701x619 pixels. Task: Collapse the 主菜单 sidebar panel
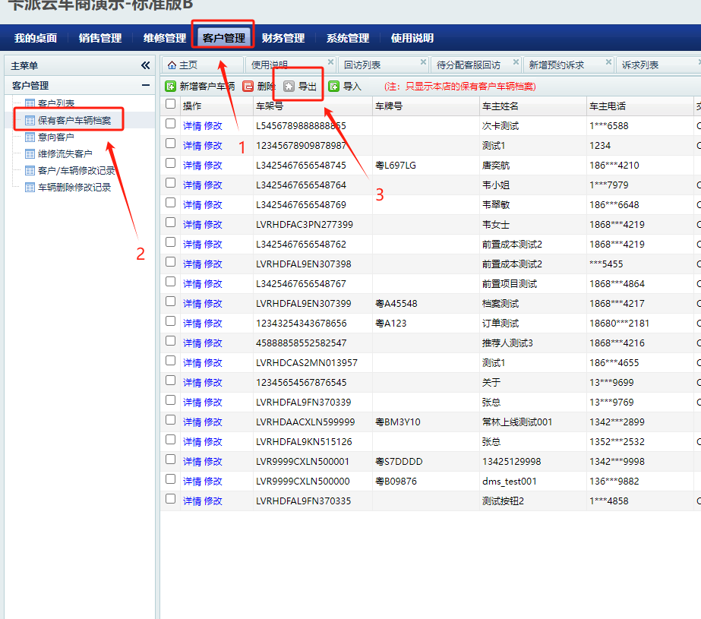pyautogui.click(x=145, y=66)
